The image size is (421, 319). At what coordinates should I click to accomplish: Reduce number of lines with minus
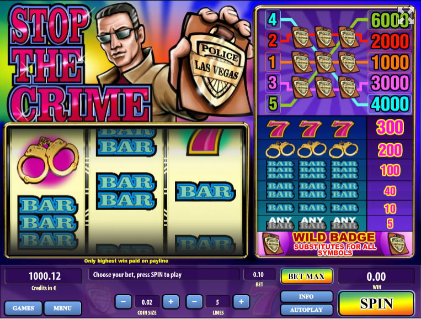point(194,302)
